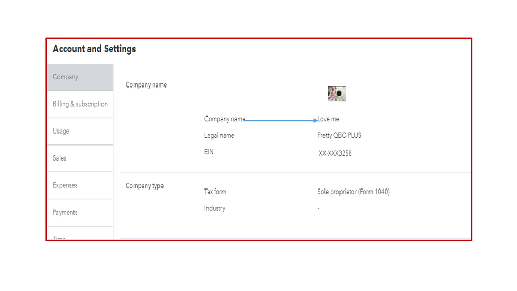Click the 'Account and Settings' page title
517x291 pixels.
tap(94, 49)
